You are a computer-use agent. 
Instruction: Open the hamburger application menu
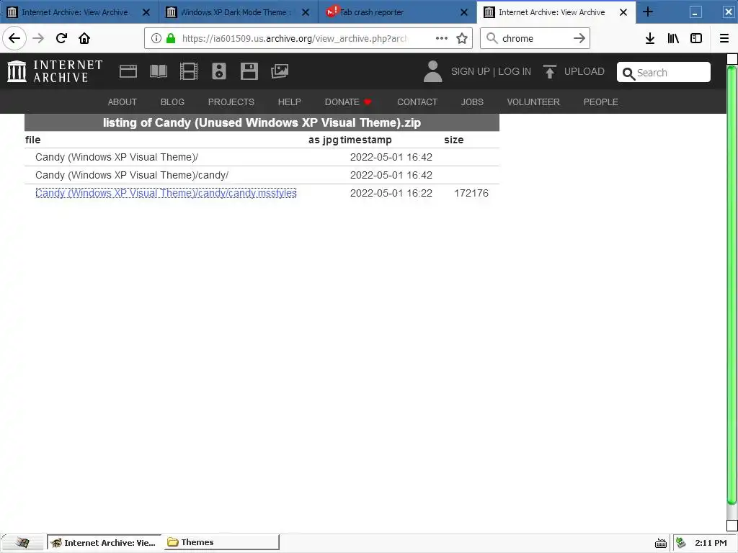click(x=724, y=38)
